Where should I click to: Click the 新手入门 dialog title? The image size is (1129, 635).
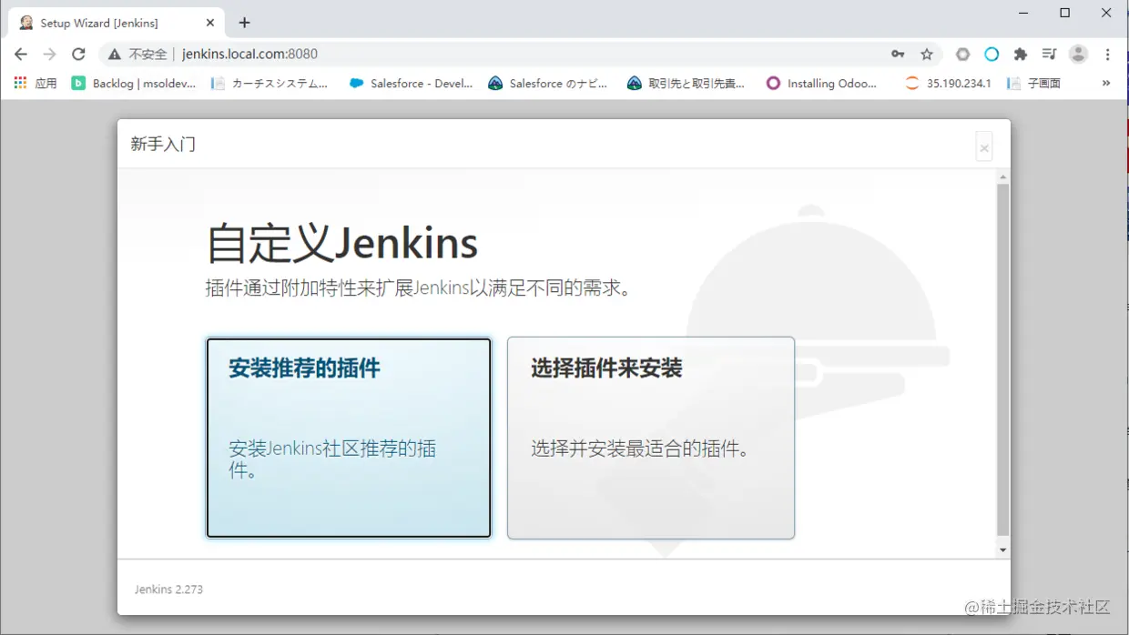pos(163,144)
